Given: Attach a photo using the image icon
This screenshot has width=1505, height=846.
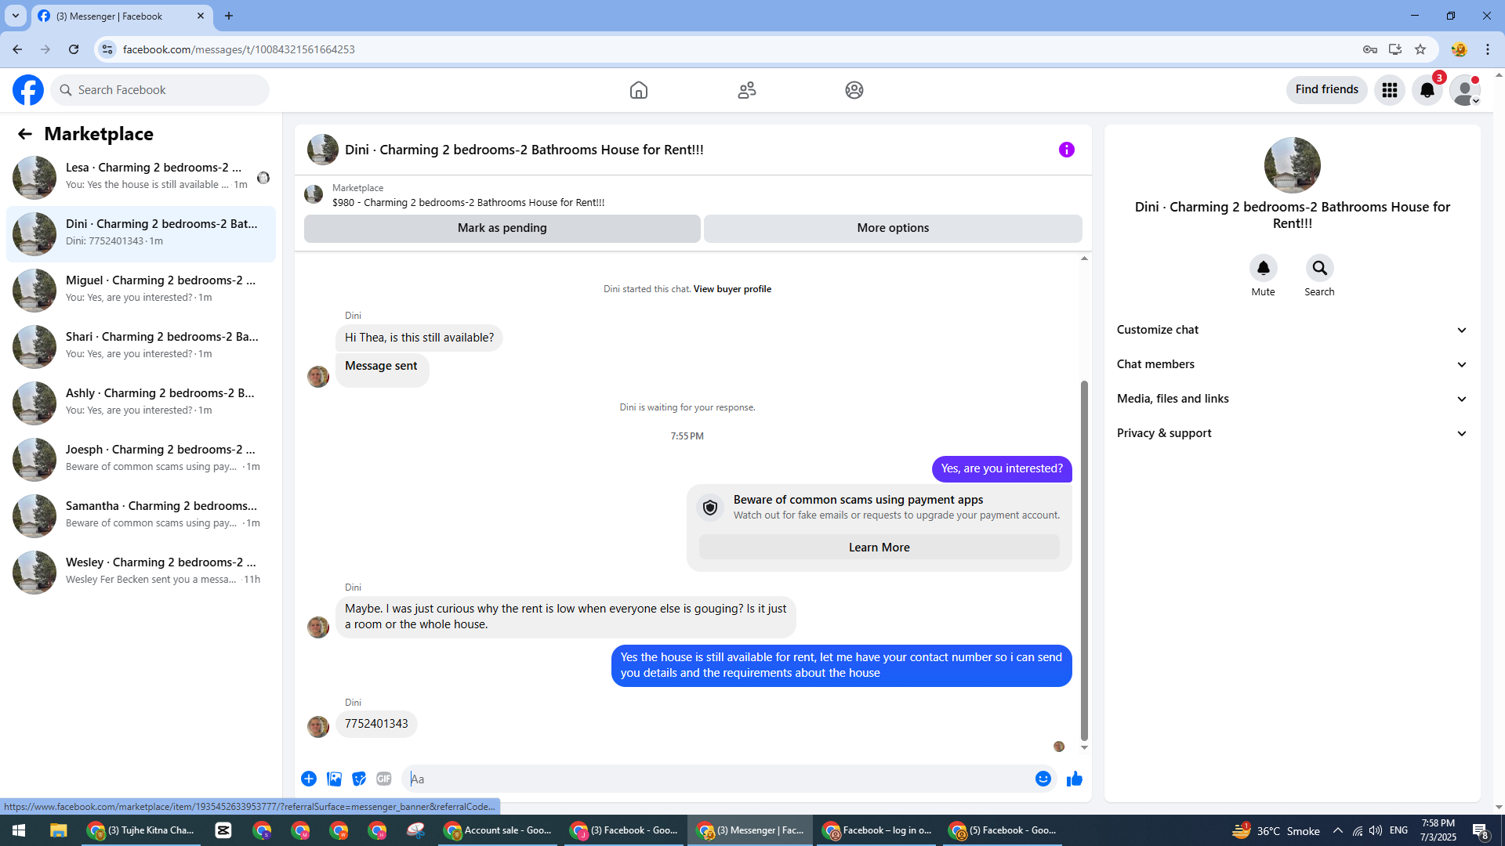Looking at the screenshot, I should tap(334, 779).
